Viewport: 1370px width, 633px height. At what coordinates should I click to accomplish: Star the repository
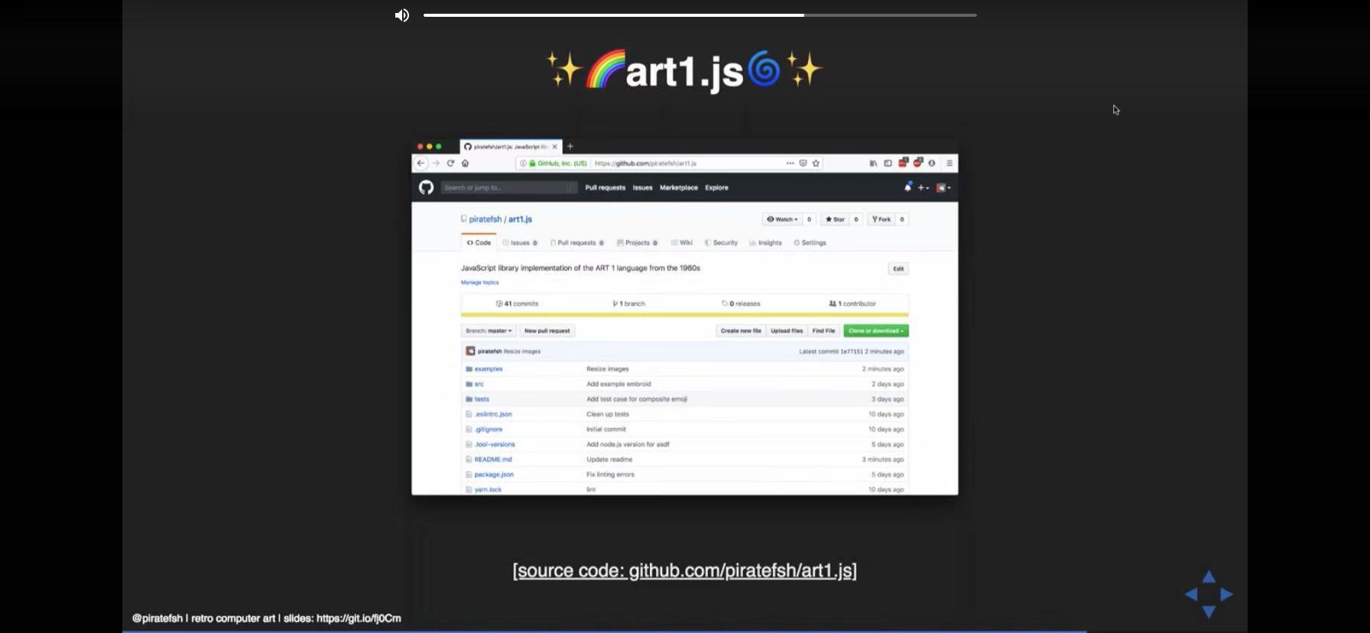click(x=835, y=219)
